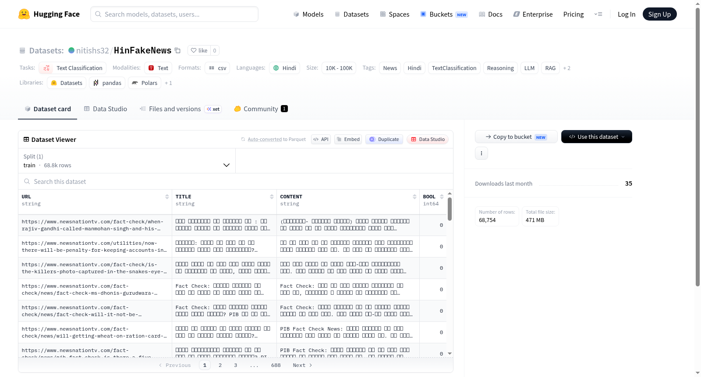Copy dataset name with copy icon
This screenshot has width=701, height=377.
tap(177, 50)
